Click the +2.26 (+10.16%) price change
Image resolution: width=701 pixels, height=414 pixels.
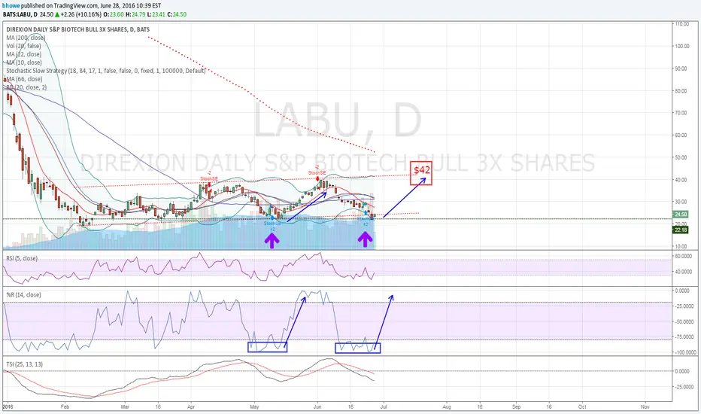[x=80, y=14]
